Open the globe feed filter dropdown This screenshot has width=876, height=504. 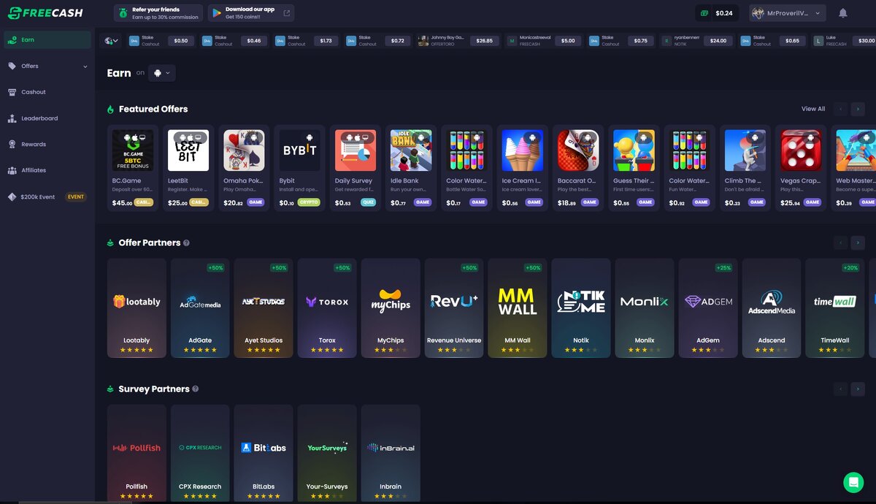click(111, 41)
